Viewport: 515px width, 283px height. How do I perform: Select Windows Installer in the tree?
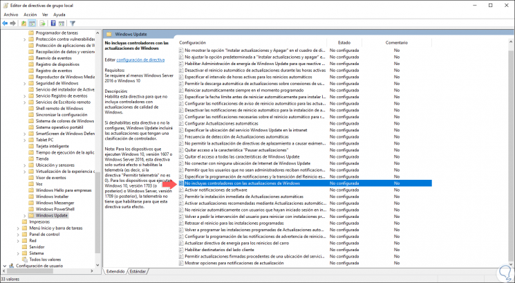coord(52,197)
